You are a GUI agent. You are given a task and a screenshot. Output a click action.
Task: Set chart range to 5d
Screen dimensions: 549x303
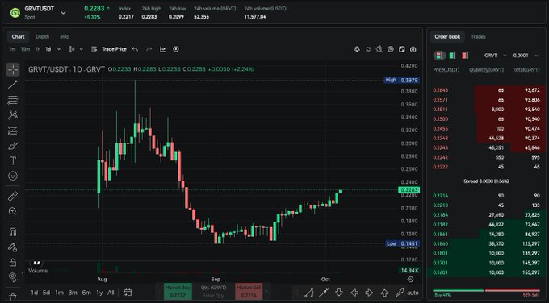[46, 293]
